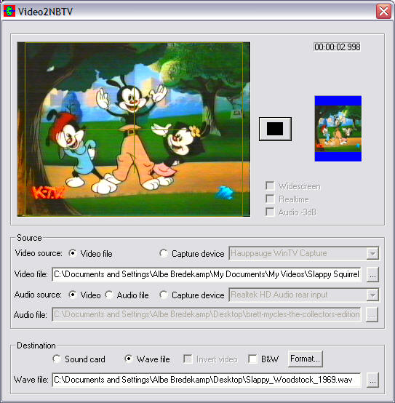Viewport: 395px width, 403px height.
Task: Expand the Hauppauge WinTV Capture dropdown
Action: click(372, 253)
